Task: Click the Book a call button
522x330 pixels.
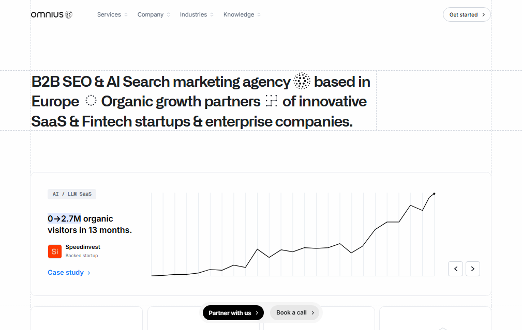Action: pyautogui.click(x=295, y=312)
